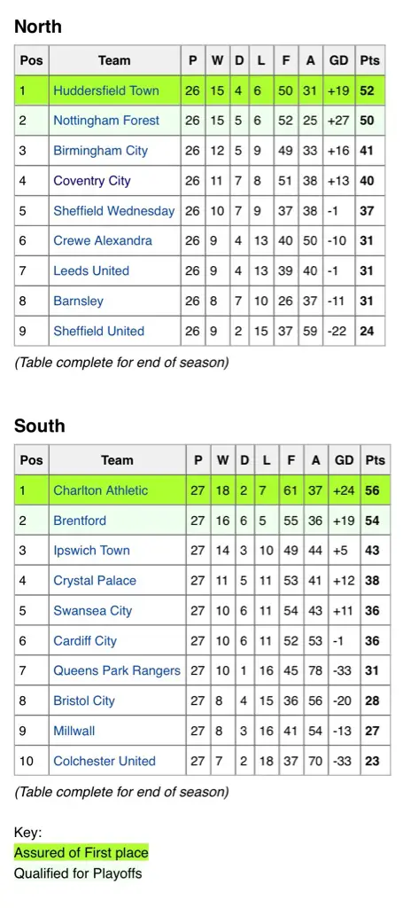The image size is (403, 908).
Task: Select the Crystal Palace link
Action: tap(95, 581)
